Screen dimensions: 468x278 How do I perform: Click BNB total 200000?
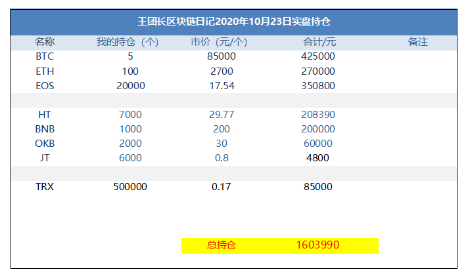[318, 129]
